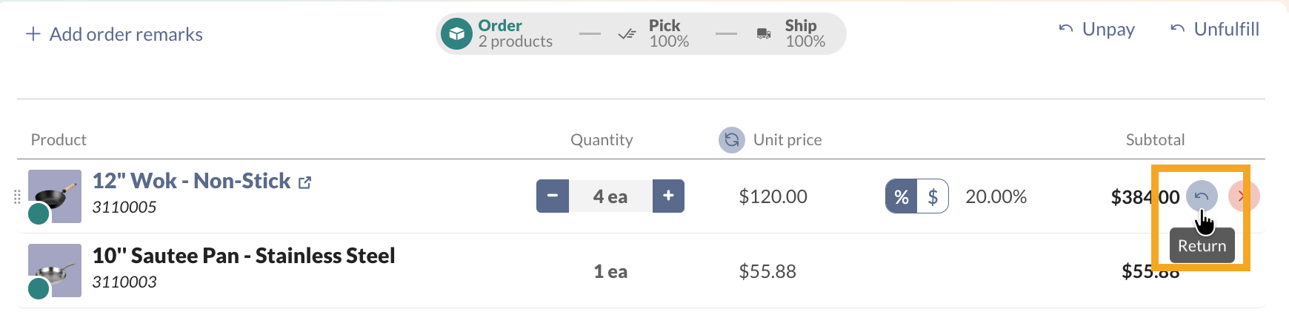This screenshot has width=1289, height=335.
Task: Click the unit price refresh icon
Action: (731, 139)
